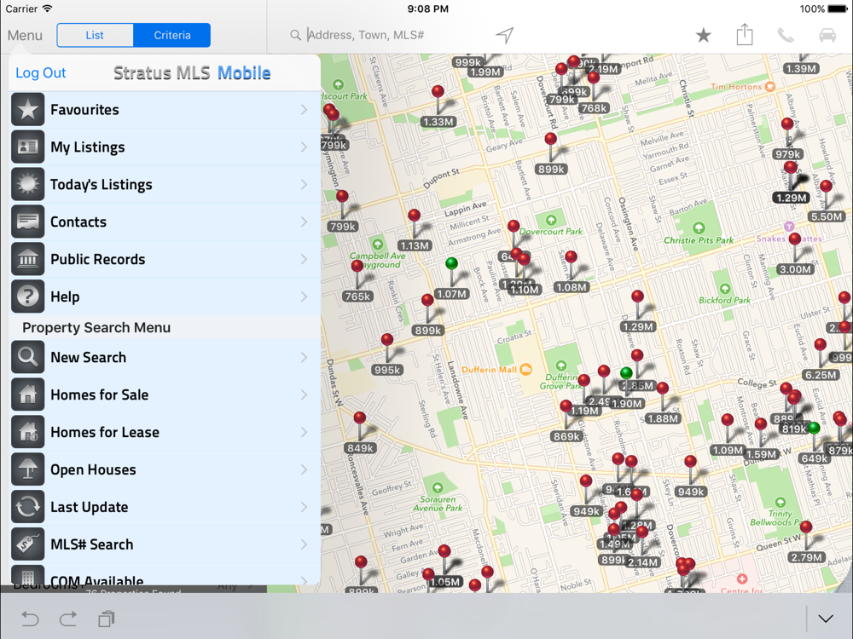Tap the 2.79M price label
This screenshot has height=639, width=853.
click(806, 557)
